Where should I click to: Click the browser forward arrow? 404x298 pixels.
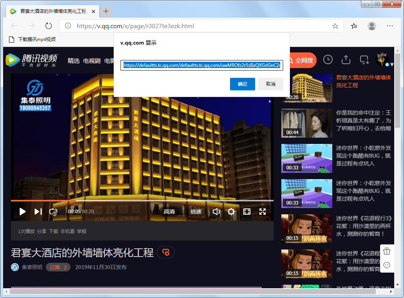click(31, 26)
